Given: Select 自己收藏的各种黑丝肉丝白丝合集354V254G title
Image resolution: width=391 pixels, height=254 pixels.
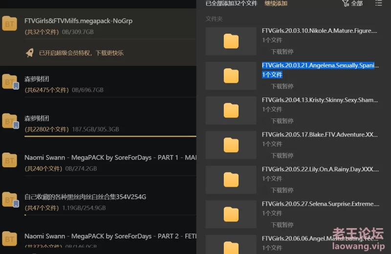Looking at the screenshot, I should 85,197.
